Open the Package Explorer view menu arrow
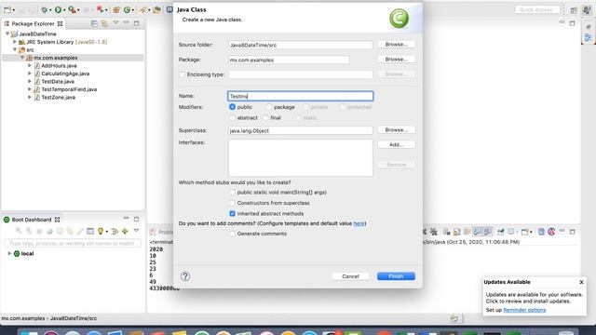The height and width of the screenshot is (335, 596). 115,23
